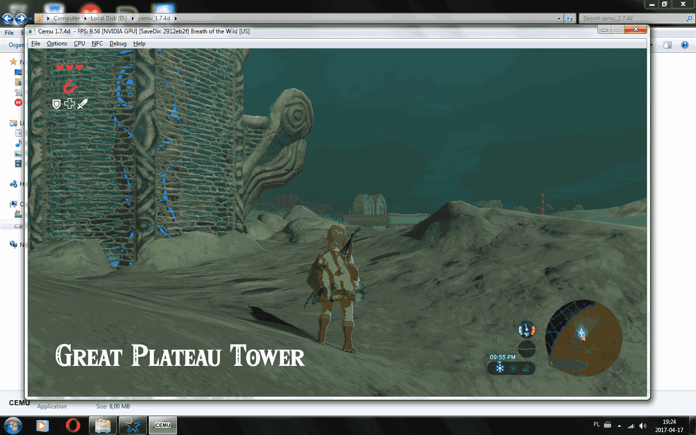Click the temperature gauge icon in the HUD
This screenshot has height=435, width=696.
pos(526,330)
